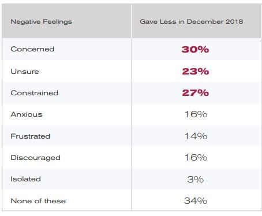Select the Concerned row label
The width and height of the screenshot is (262, 216).
pyautogui.click(x=32, y=49)
